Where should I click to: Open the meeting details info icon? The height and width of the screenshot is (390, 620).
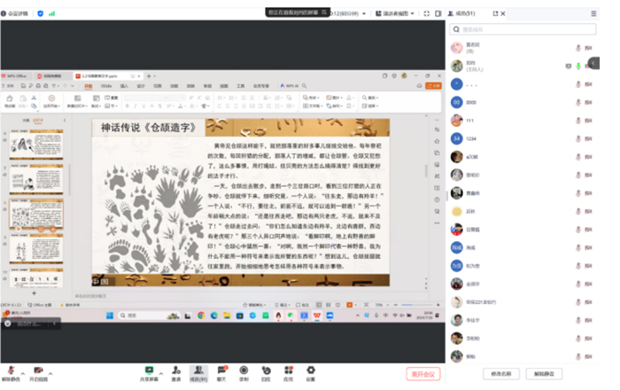(4, 13)
